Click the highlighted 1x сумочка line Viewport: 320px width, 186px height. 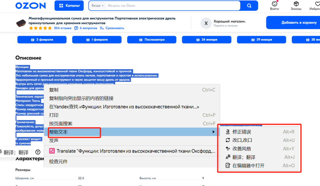coord(23,143)
